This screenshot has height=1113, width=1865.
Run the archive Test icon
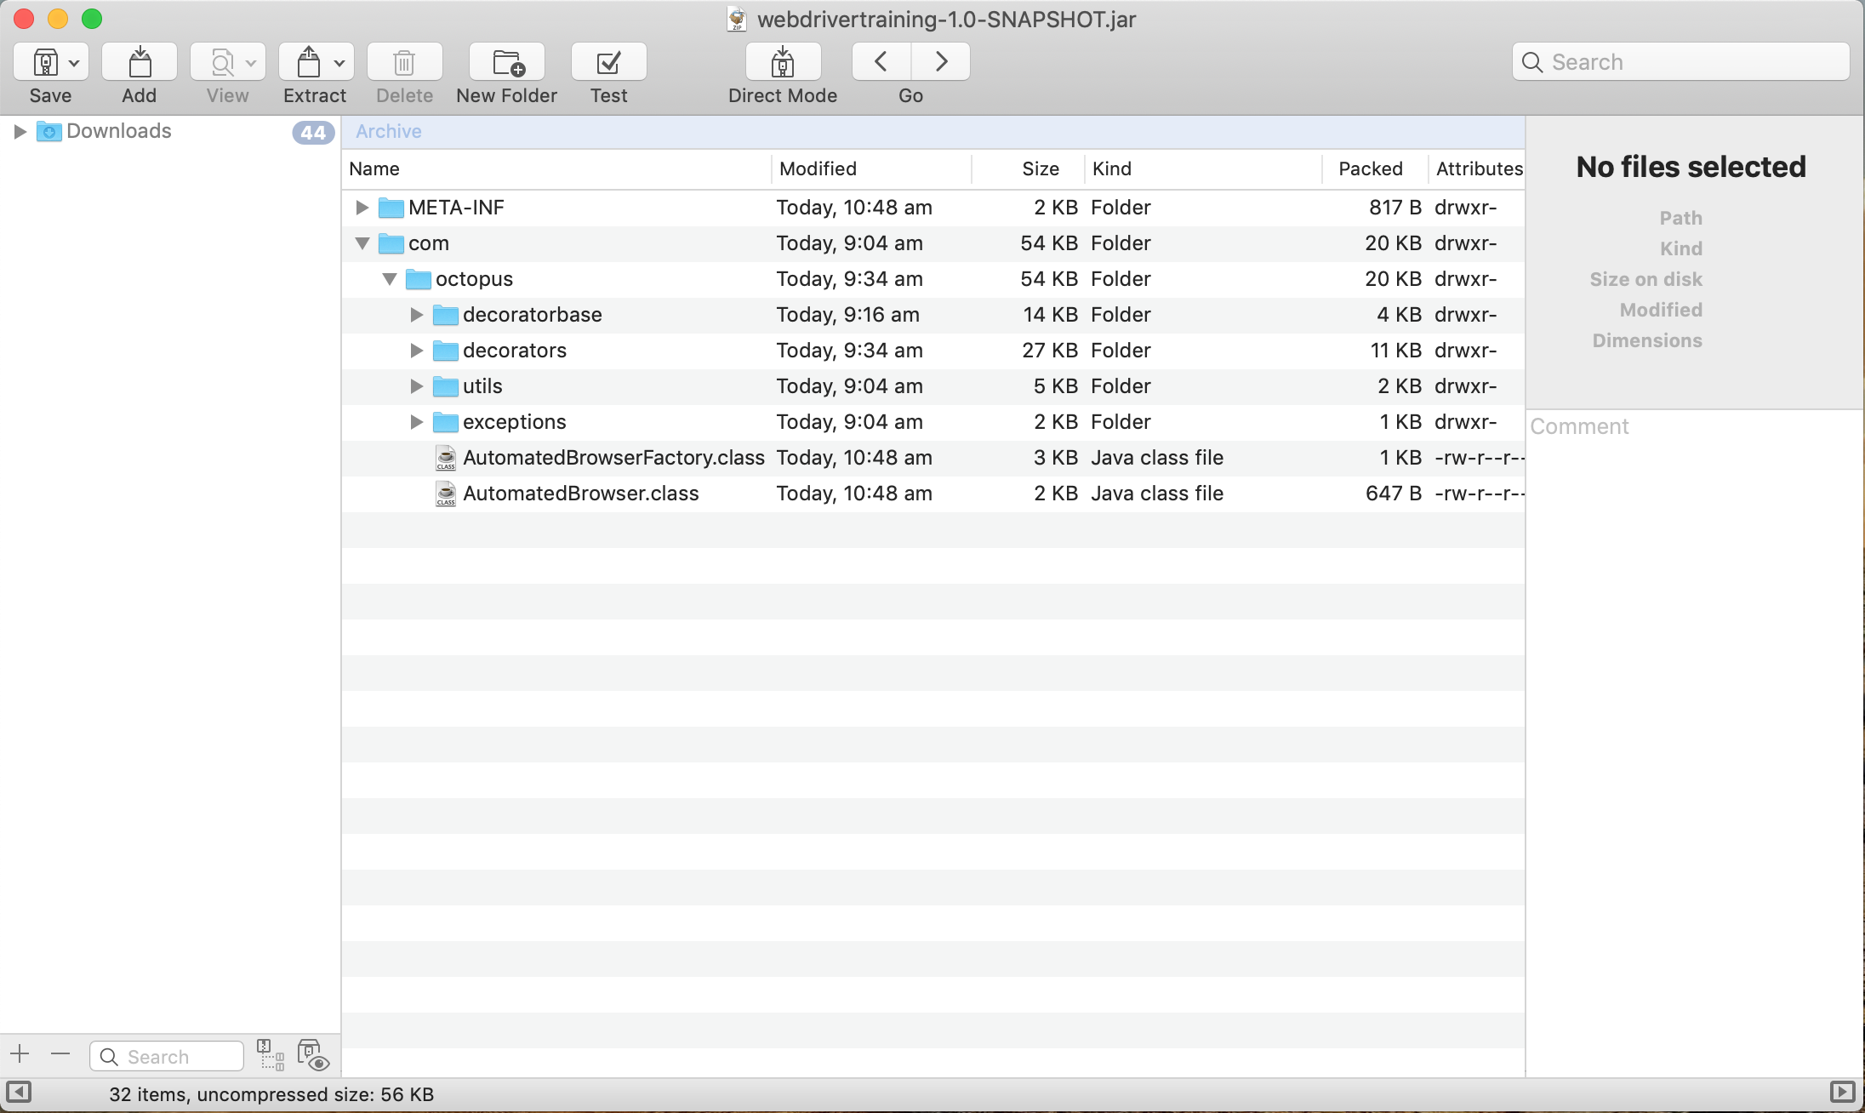pyautogui.click(x=608, y=62)
